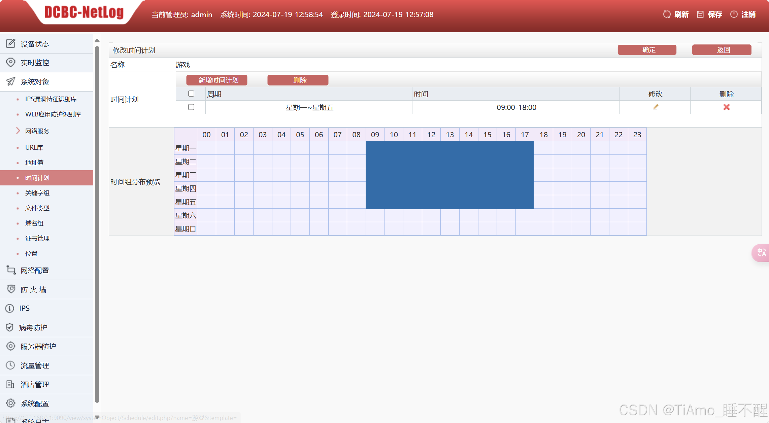The height and width of the screenshot is (423, 769).
Task: Click the 注销 logout text
Action: [x=748, y=14]
